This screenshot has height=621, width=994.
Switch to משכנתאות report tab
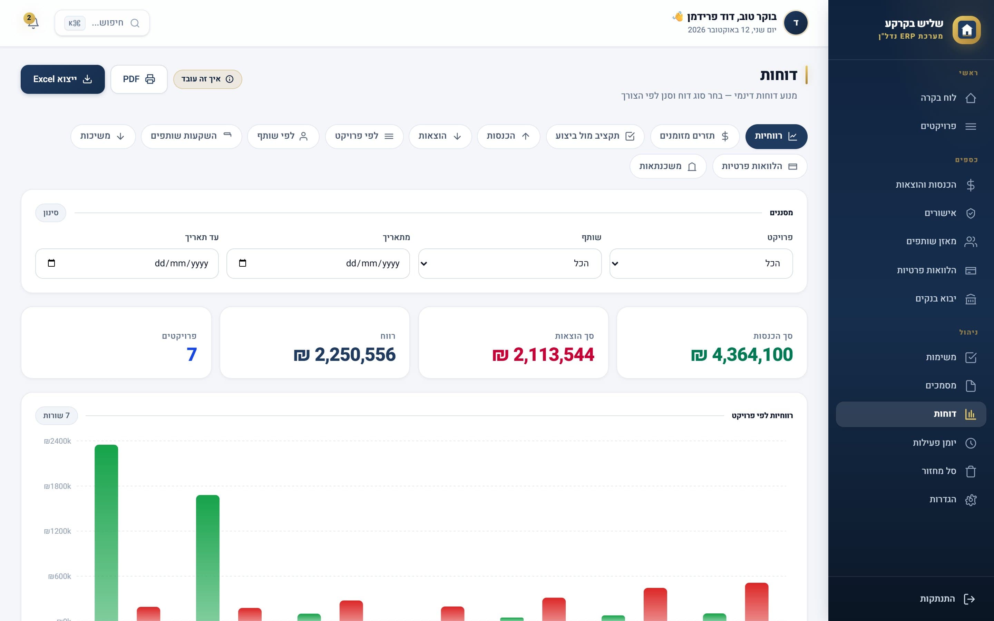pos(667,166)
